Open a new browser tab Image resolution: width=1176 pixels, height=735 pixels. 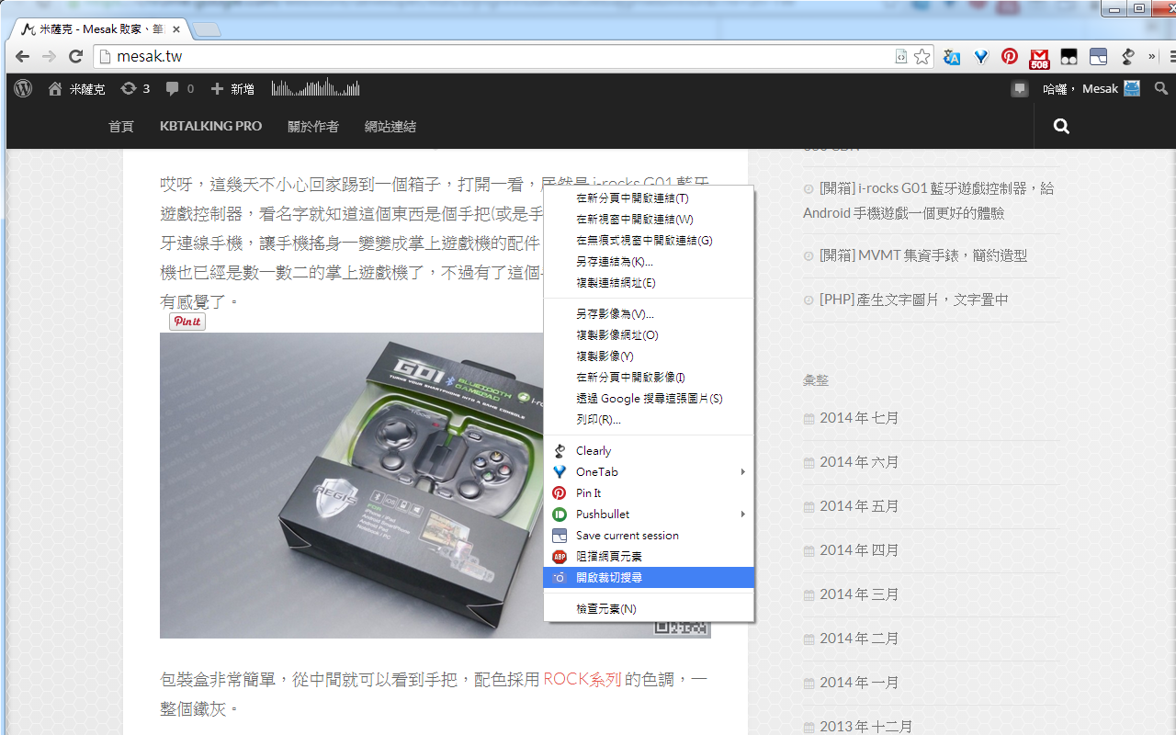click(x=207, y=29)
